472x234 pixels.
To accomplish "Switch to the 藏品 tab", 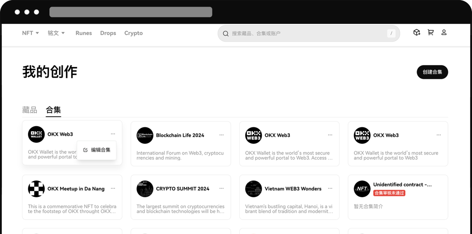I will tap(29, 110).
